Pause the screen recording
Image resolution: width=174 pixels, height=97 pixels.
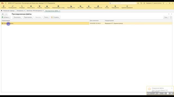pos(164,93)
